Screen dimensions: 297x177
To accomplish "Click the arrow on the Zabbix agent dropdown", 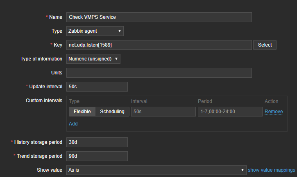I will click(x=119, y=31).
